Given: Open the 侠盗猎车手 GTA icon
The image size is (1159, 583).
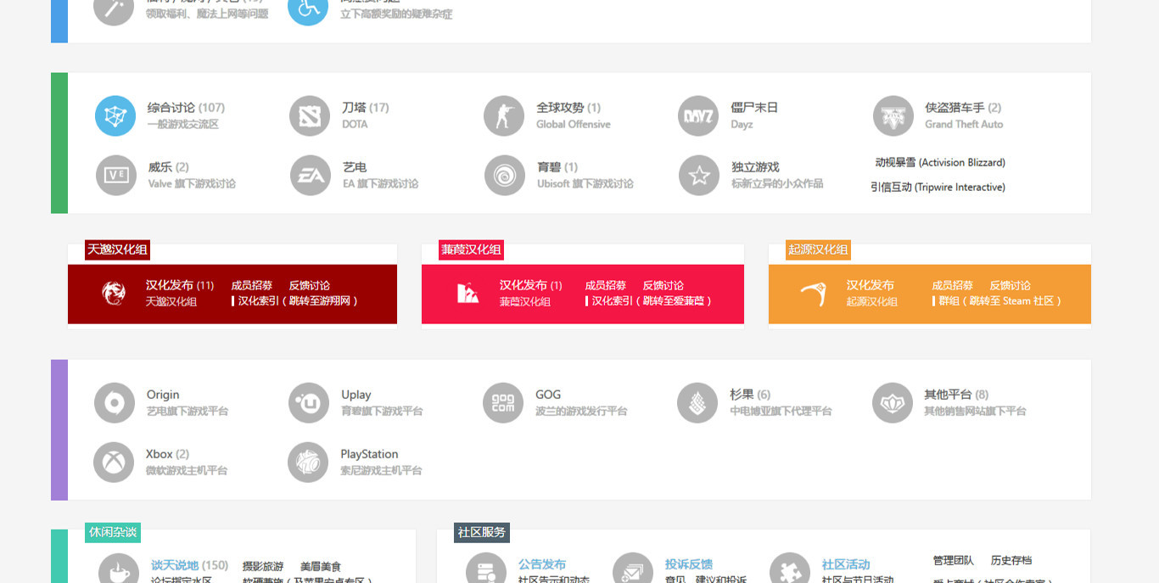Looking at the screenshot, I should click(x=893, y=115).
